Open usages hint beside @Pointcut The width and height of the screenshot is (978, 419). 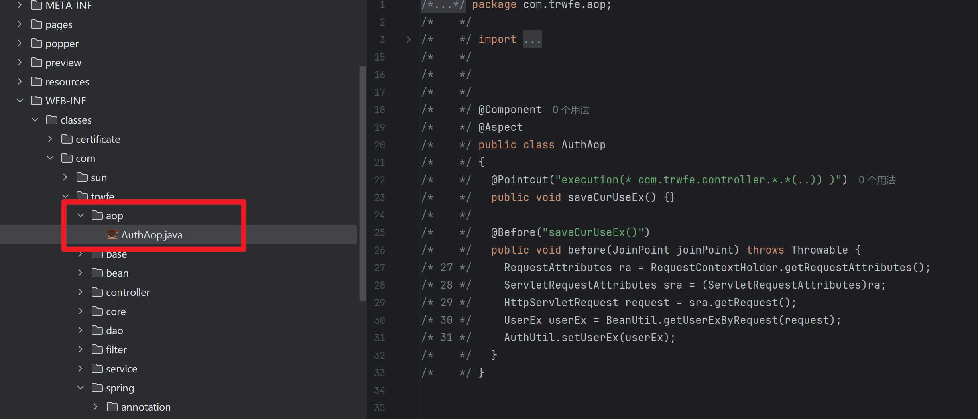tap(877, 180)
